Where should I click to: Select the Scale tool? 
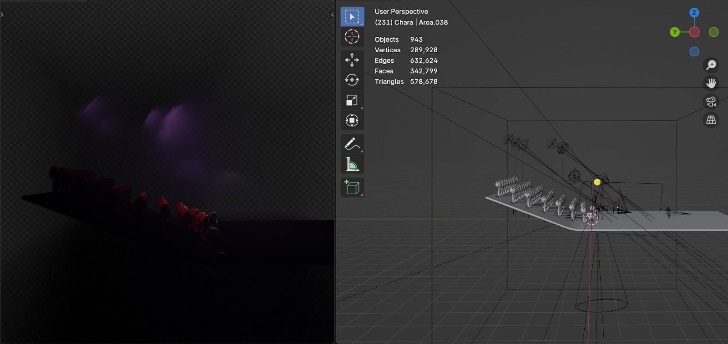click(x=352, y=100)
